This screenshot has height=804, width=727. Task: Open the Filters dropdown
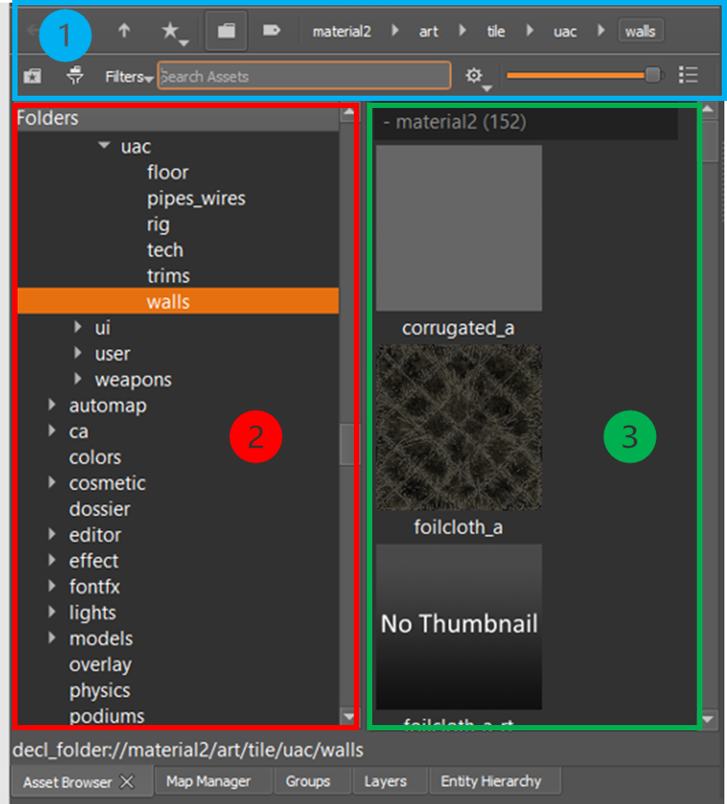pos(129,77)
